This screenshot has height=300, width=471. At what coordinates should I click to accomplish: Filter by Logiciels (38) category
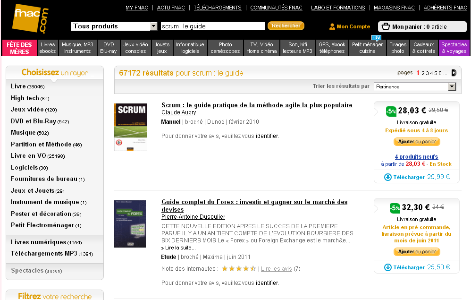[x=29, y=167]
